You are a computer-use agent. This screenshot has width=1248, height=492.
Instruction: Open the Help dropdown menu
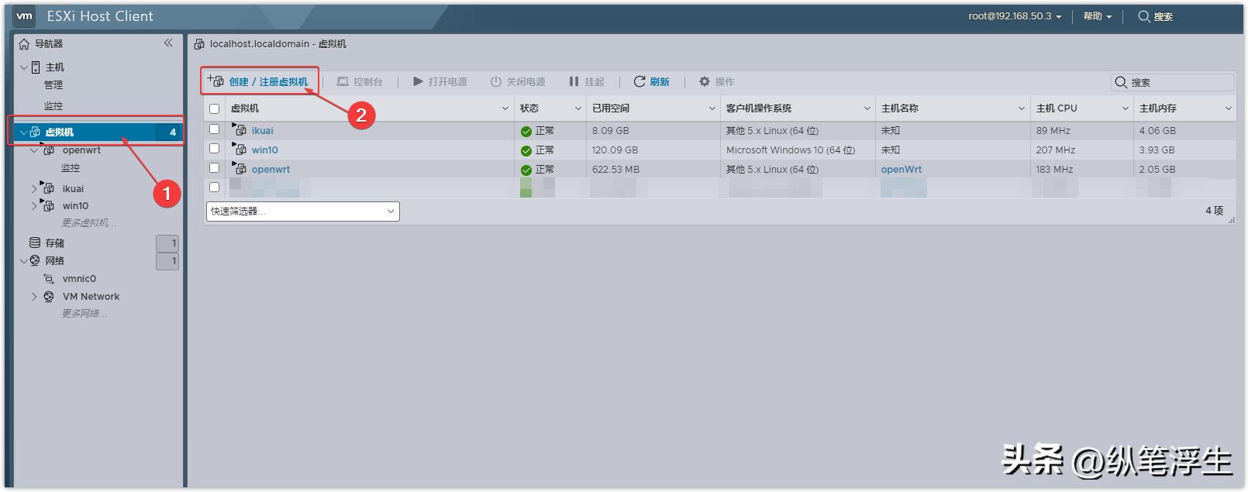[1098, 16]
